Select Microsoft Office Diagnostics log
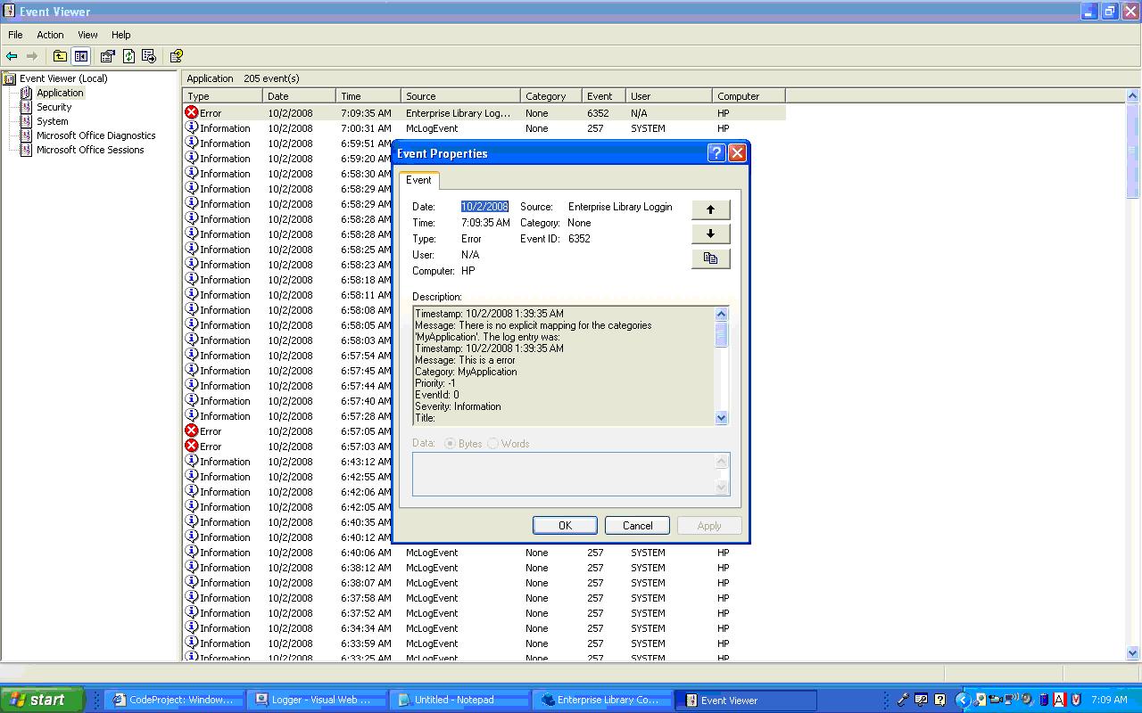Image resolution: width=1142 pixels, height=713 pixels. (95, 135)
